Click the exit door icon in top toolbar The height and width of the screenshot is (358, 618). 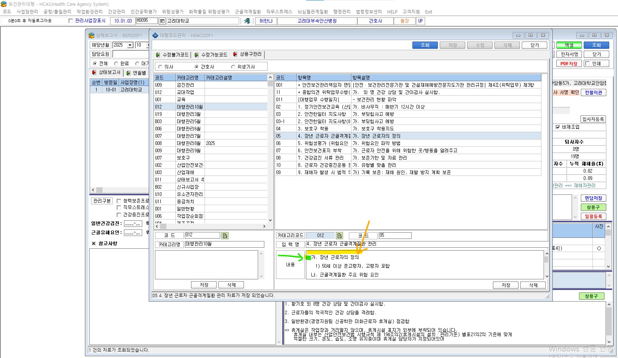(x=247, y=21)
